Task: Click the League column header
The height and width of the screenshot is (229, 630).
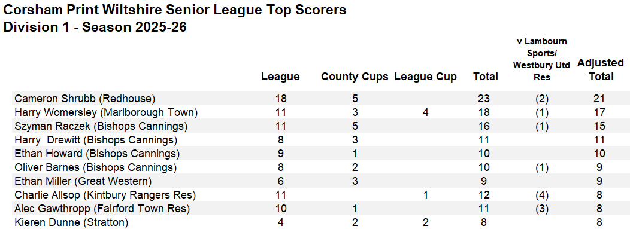Action: tap(280, 77)
